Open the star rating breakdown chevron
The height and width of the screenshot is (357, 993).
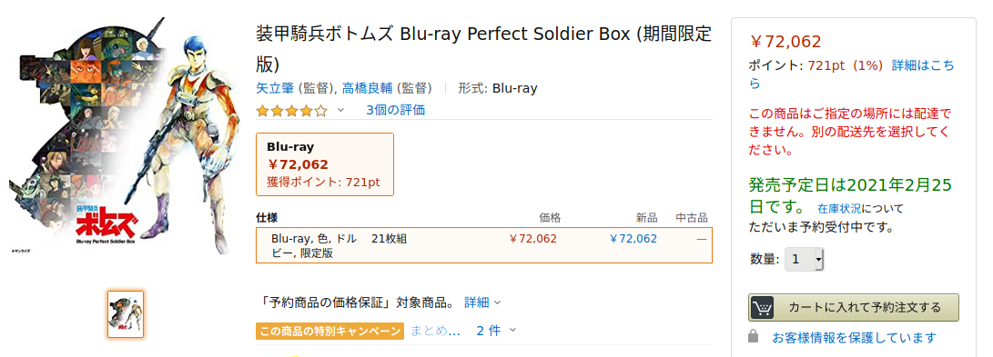(x=340, y=110)
